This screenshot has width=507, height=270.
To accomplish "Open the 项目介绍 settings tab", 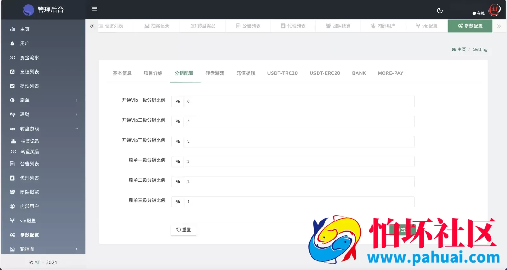I will [x=153, y=73].
